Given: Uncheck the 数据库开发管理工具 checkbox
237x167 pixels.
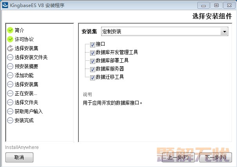Looking at the screenshot, I should click(92, 53).
